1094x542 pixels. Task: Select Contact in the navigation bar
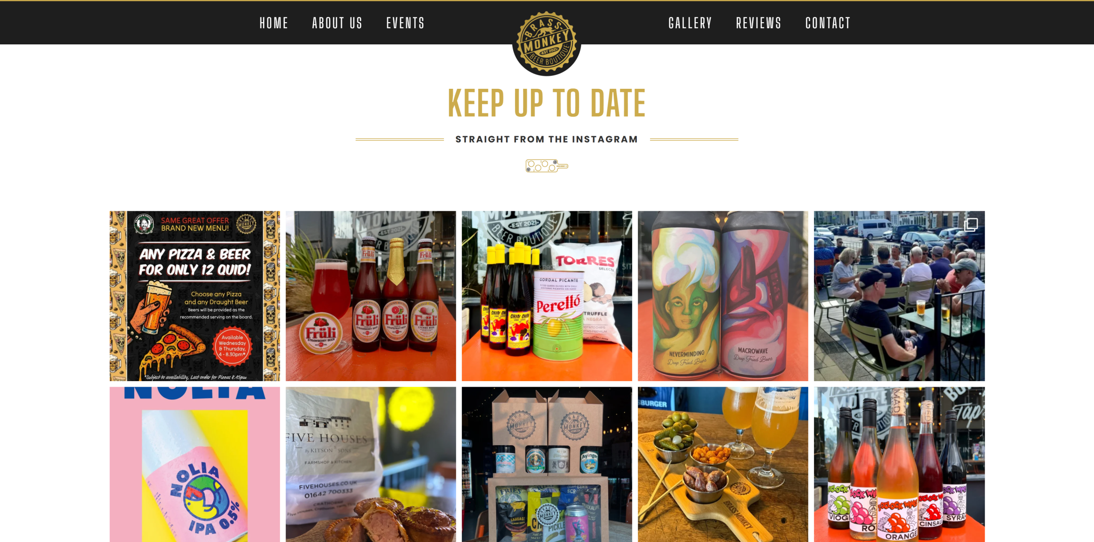point(828,23)
